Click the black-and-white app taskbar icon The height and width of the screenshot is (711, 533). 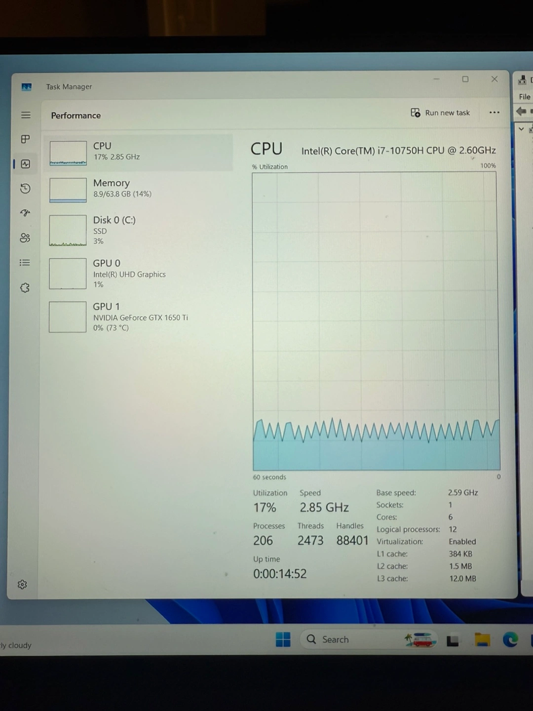click(x=453, y=640)
